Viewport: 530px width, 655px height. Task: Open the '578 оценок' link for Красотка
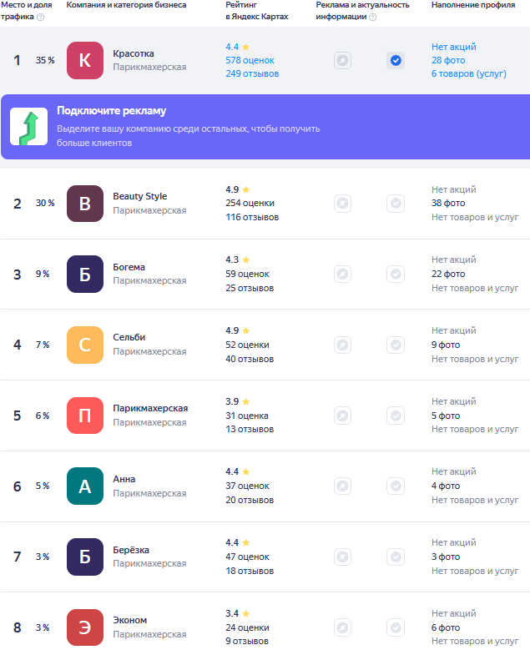[x=250, y=60]
